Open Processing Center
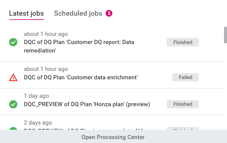This screenshot has width=227, height=143. [x=113, y=137]
